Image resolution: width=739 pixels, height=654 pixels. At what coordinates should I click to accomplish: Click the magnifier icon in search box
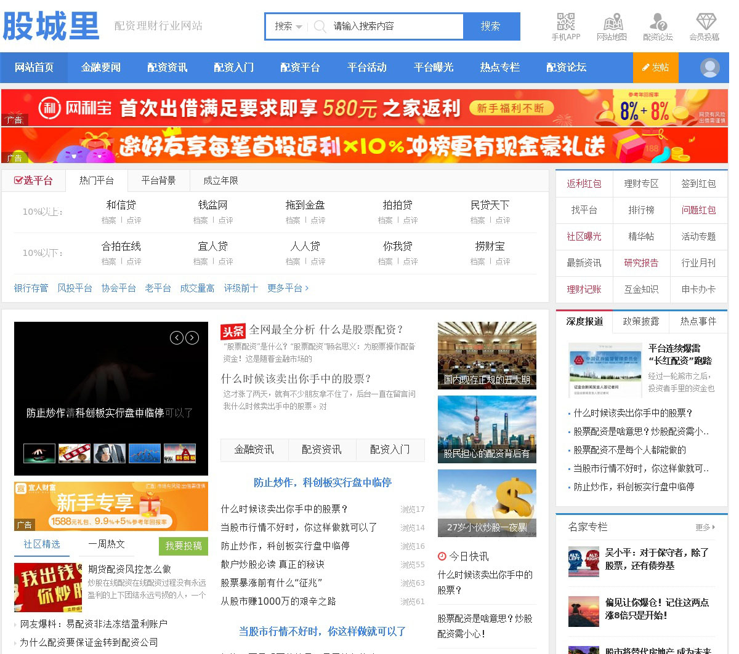coord(320,26)
